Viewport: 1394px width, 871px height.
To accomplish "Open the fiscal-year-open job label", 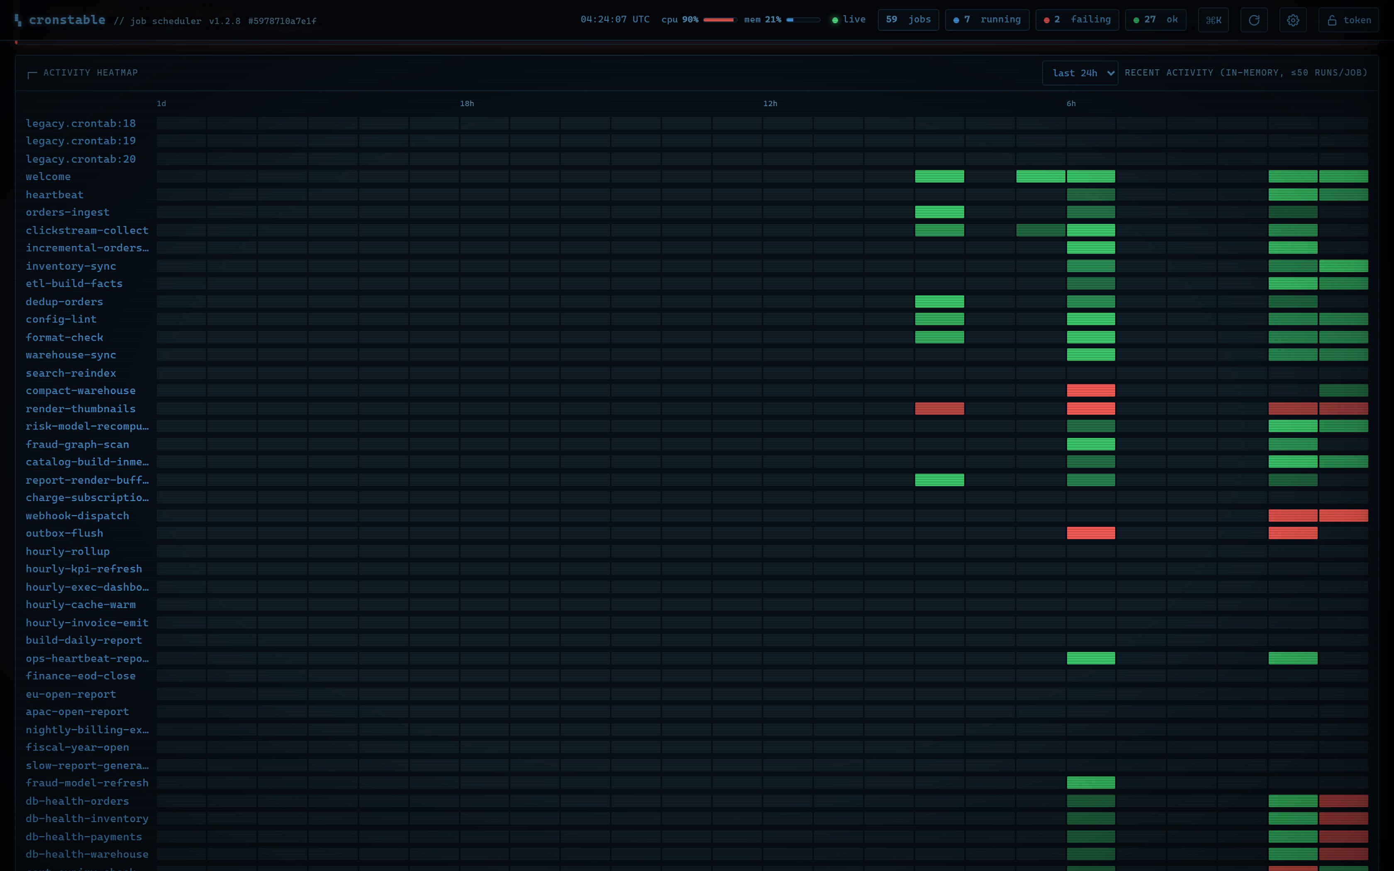I will click(x=77, y=748).
